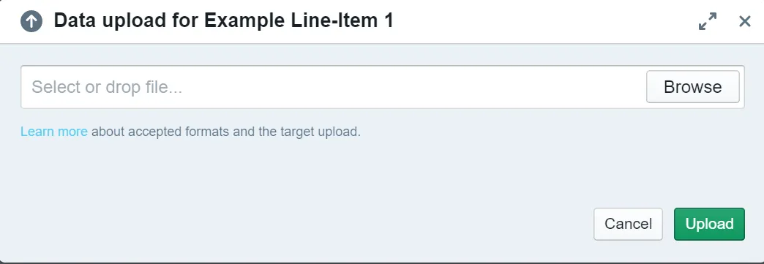The height and width of the screenshot is (264, 764).
Task: Click the green Upload button
Action: 709,224
